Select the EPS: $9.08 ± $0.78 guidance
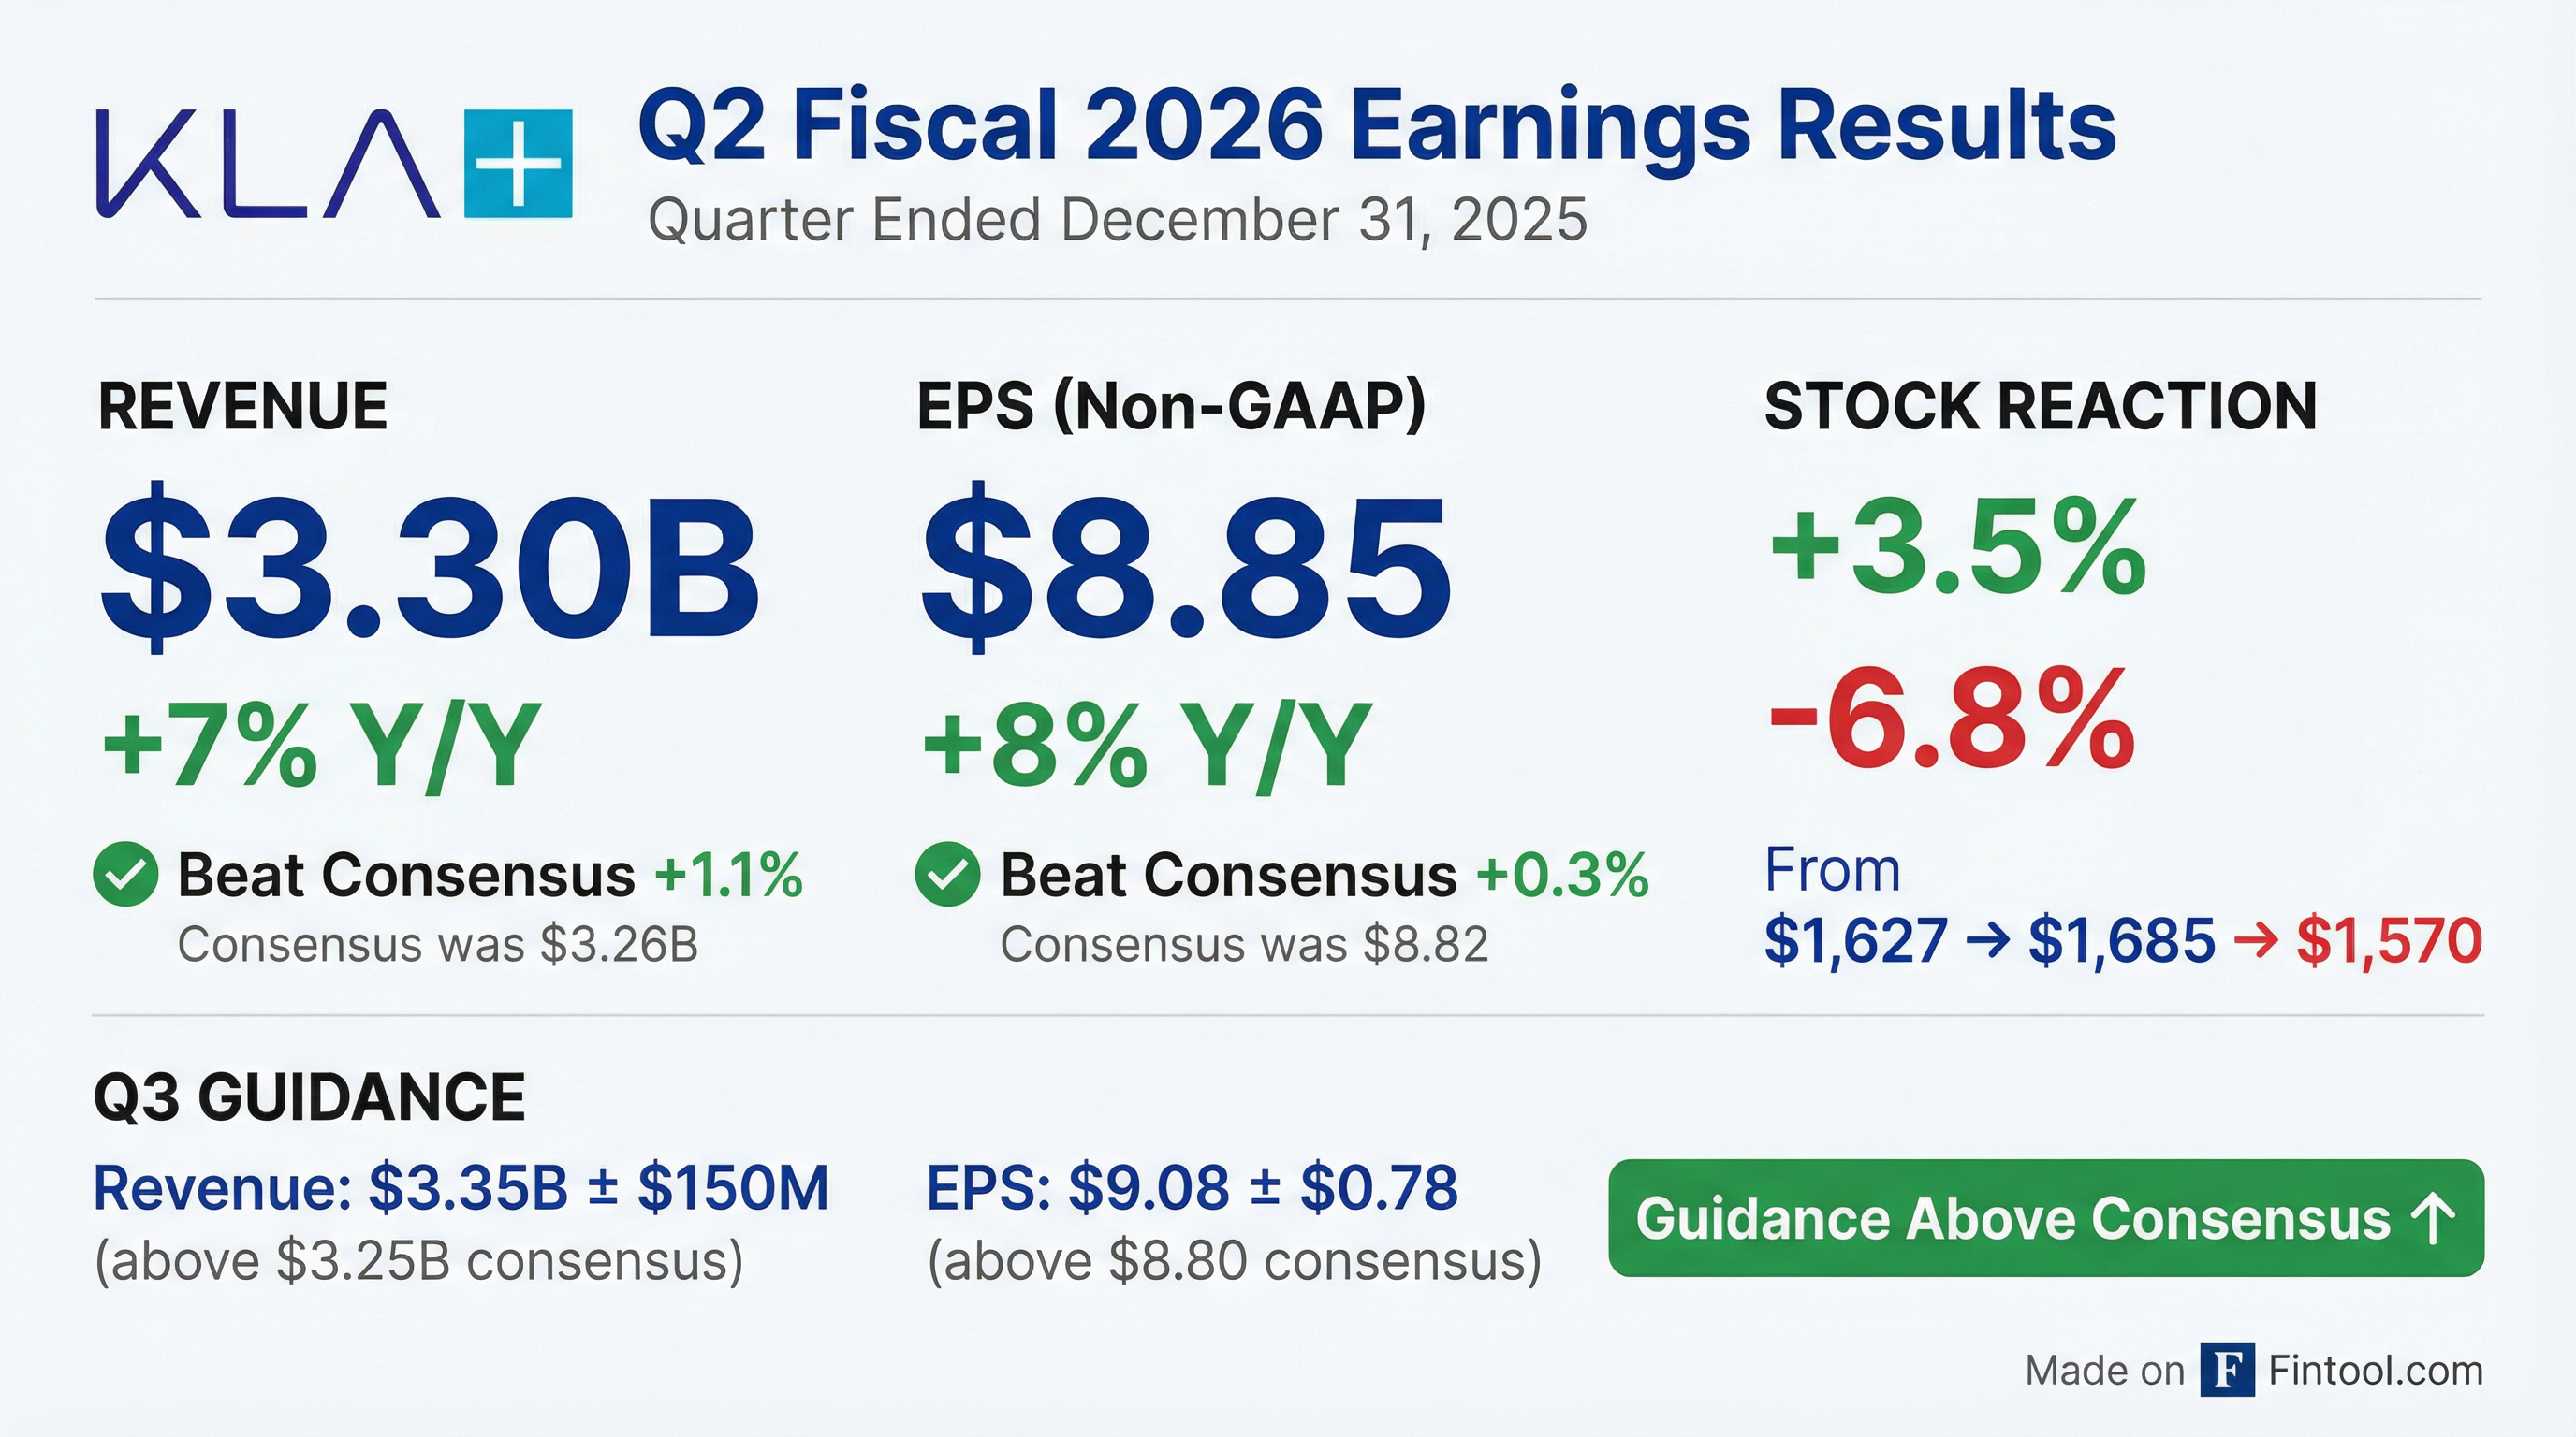Screen dimensions: 2576x1437 coord(1192,1188)
